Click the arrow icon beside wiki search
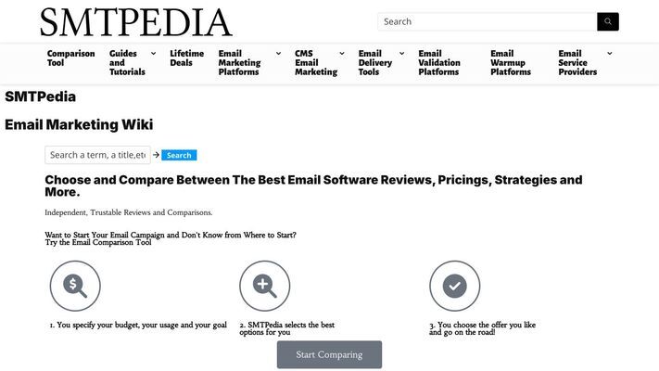The height and width of the screenshot is (371, 659). [156, 155]
